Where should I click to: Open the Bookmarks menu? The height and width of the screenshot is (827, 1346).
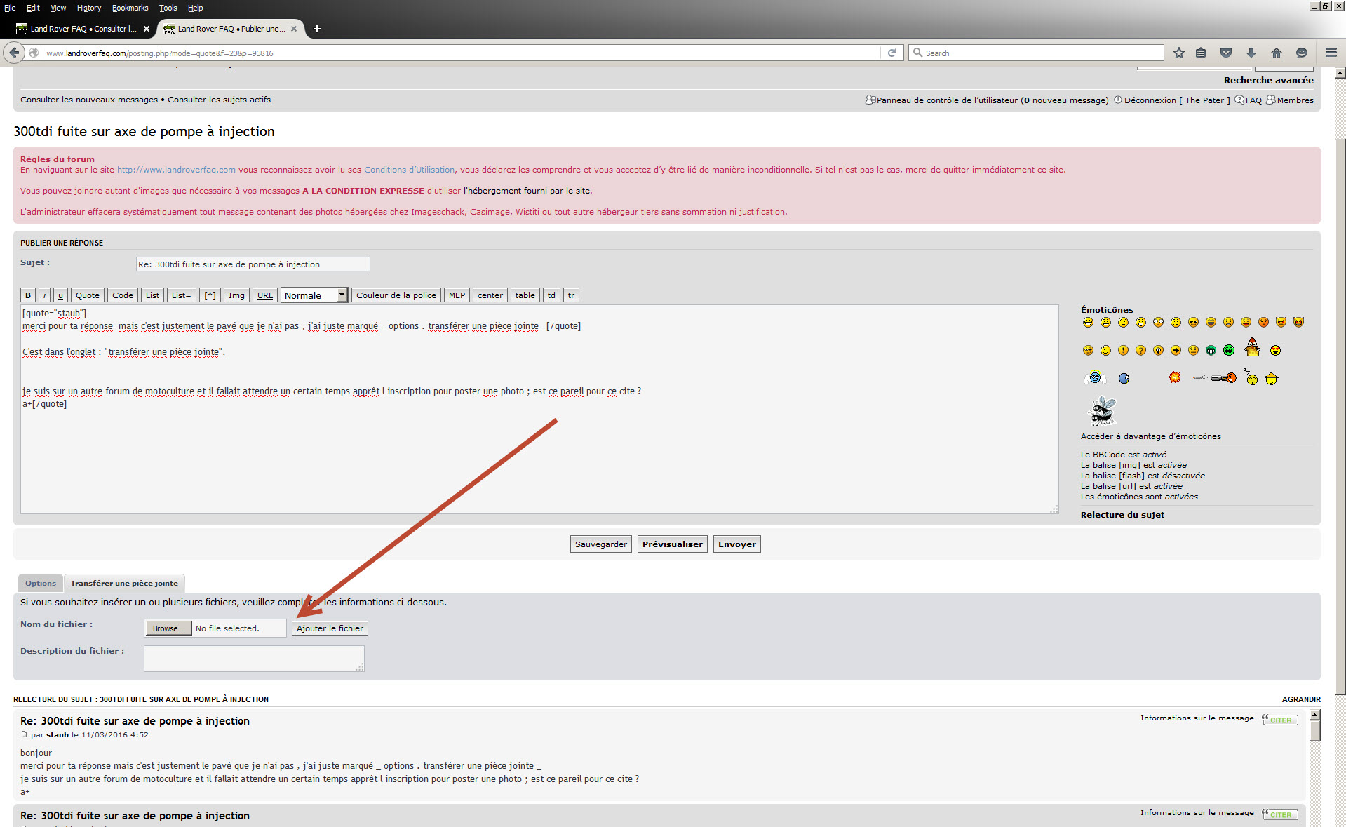pyautogui.click(x=130, y=8)
